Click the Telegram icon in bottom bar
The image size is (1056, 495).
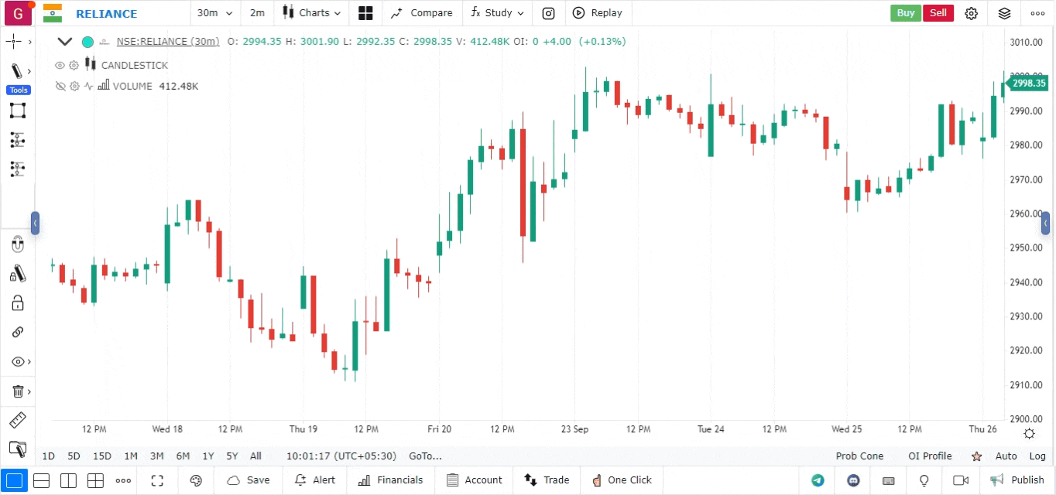point(818,480)
